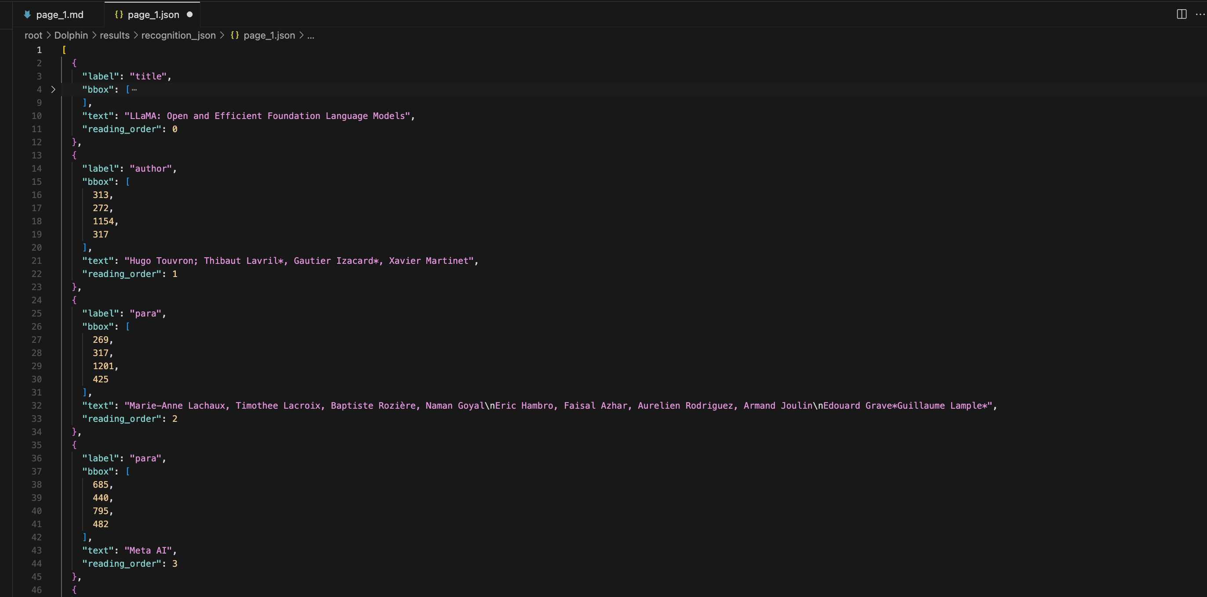Click "reading_order": 1 key
Image resolution: width=1207 pixels, height=597 pixels.
122,274
